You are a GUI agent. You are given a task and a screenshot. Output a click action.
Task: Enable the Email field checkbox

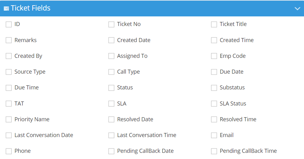coord(214,135)
